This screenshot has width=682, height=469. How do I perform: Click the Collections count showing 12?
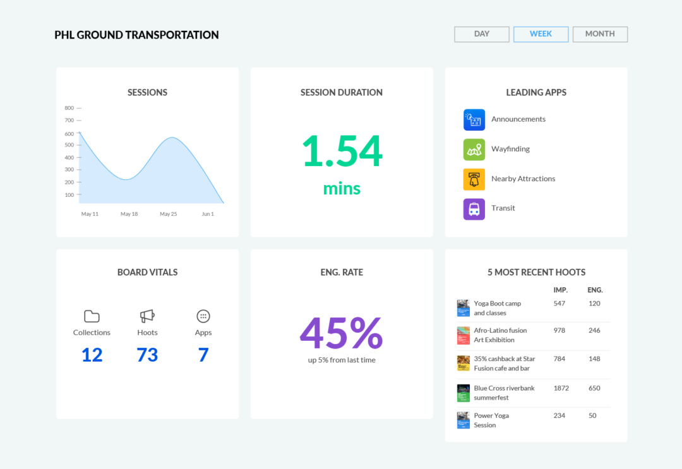92,354
